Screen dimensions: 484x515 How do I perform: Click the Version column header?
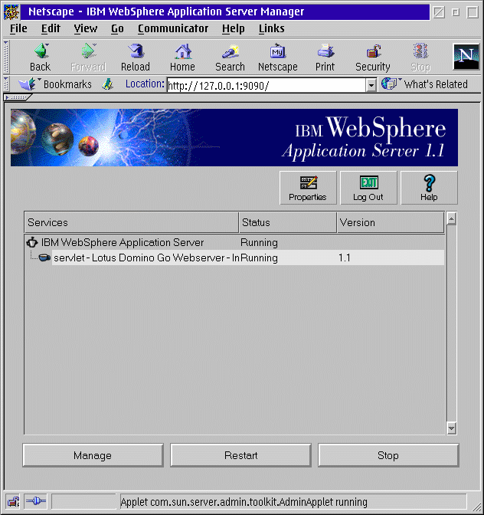tap(391, 222)
